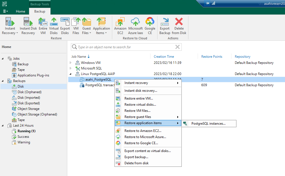Select PostgreSQL transaction log backup row
The height and width of the screenshot is (176, 285).
point(176,85)
